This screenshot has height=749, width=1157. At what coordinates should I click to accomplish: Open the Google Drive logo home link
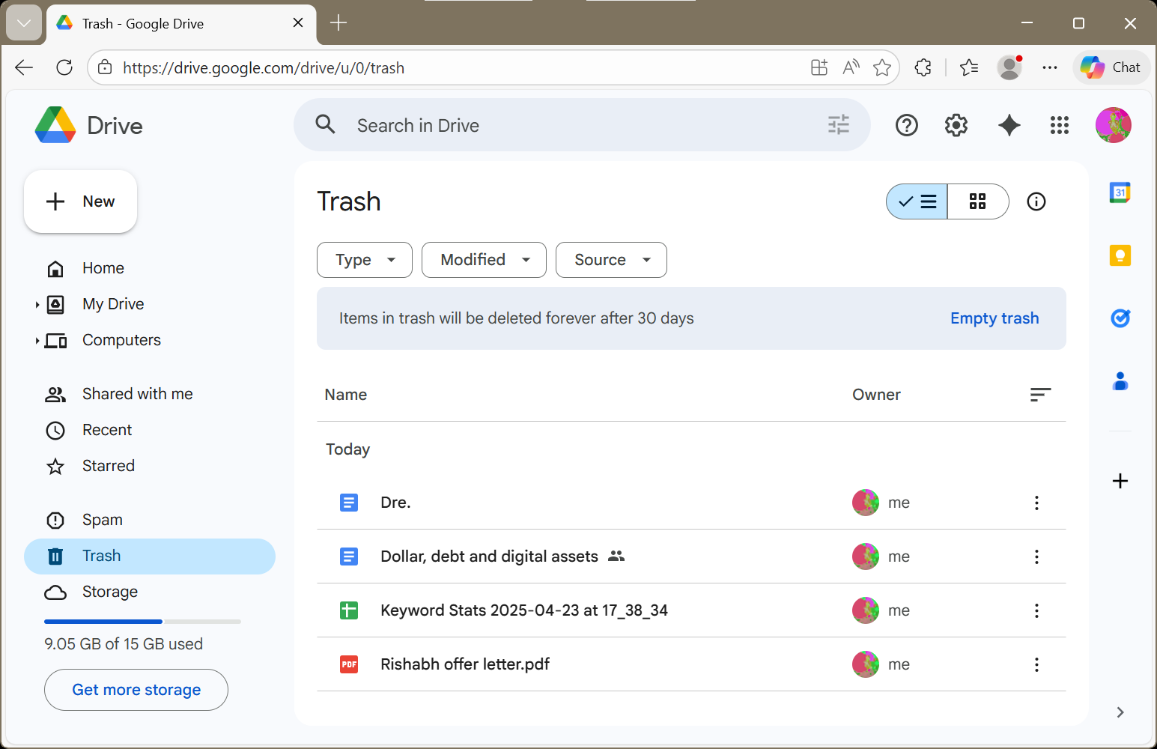click(89, 125)
